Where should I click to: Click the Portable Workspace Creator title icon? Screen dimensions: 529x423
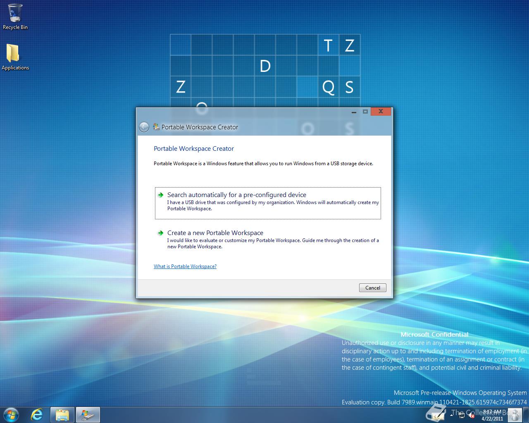click(156, 127)
